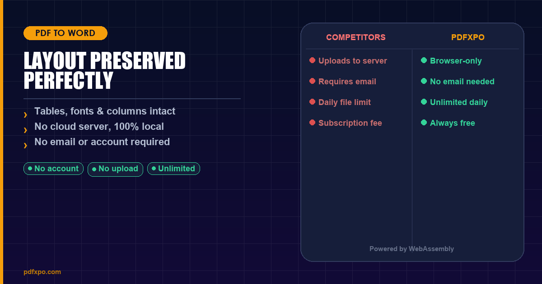Image resolution: width=542 pixels, height=284 pixels.
Task: Click the Layout Preserved Perfectly headline
Action: [104, 71]
